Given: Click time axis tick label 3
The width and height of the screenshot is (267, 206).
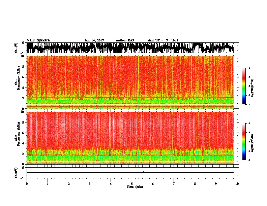Looking at the screenshot, I should click(x=90, y=184).
